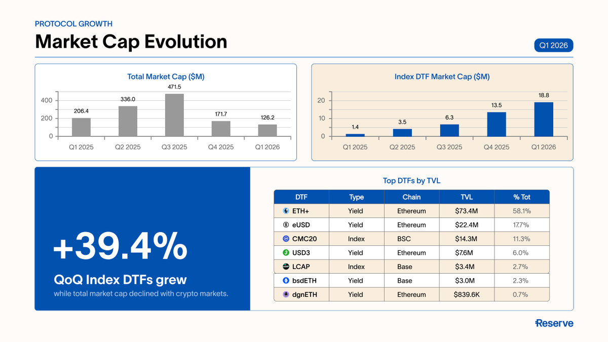Click the Q2 2025 bar in Total Market Cap
Viewport: 608px width, 342px height.
(x=128, y=121)
